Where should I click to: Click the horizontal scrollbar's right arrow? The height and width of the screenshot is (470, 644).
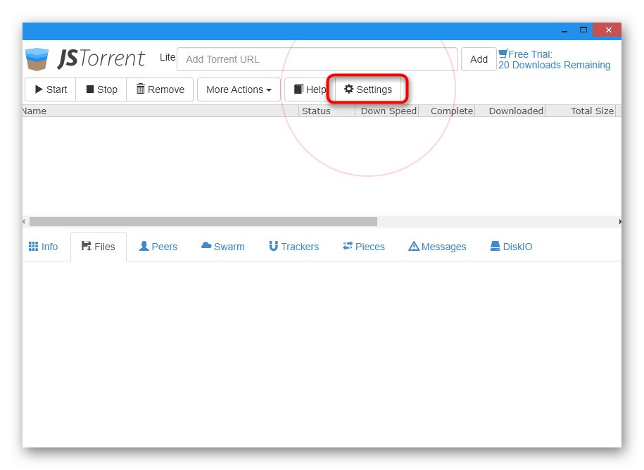point(619,221)
